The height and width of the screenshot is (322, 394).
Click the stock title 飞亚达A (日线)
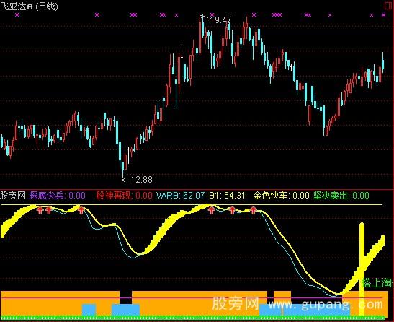(x=29, y=6)
